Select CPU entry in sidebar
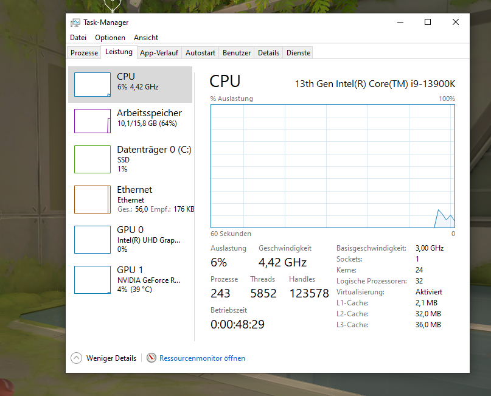Viewport: 491px width, 396px height. point(130,85)
